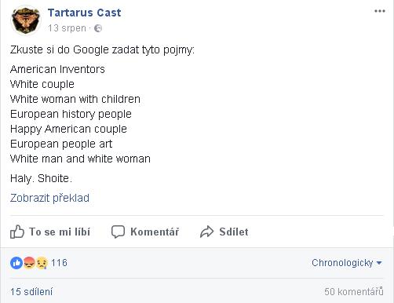Click the blue like reaction emoji
This screenshot has height=303, width=394.
16,263
